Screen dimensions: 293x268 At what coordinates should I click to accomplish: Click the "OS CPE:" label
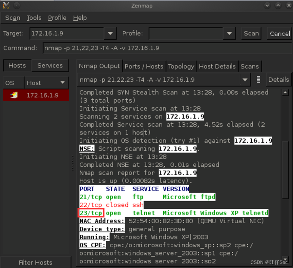[92, 245]
